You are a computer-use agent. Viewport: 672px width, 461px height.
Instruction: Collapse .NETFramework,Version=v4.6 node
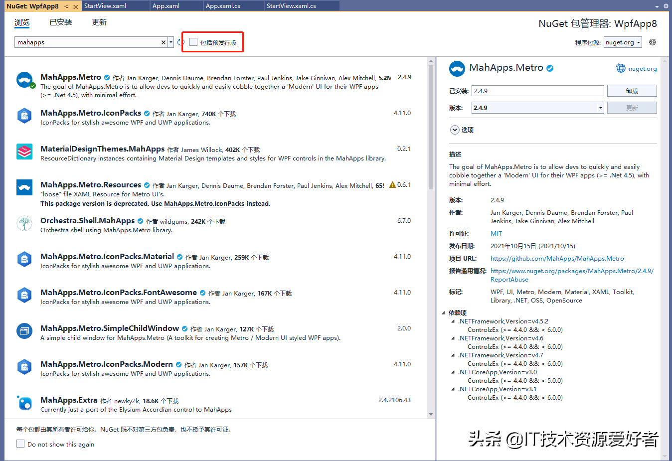(453, 338)
